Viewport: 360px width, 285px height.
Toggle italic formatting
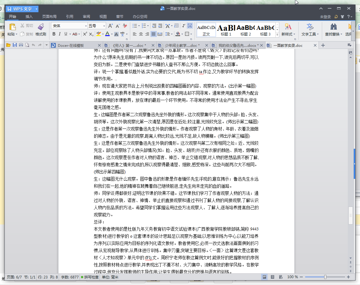click(x=60, y=34)
